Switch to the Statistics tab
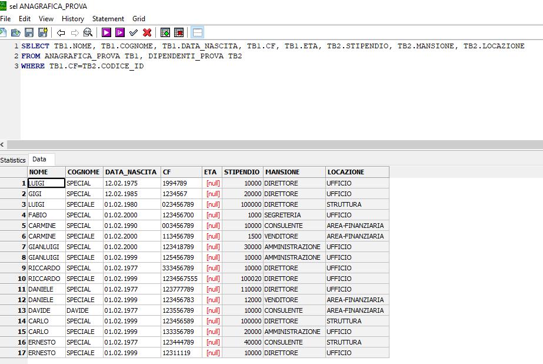The width and height of the screenshot is (543, 364). click(13, 160)
